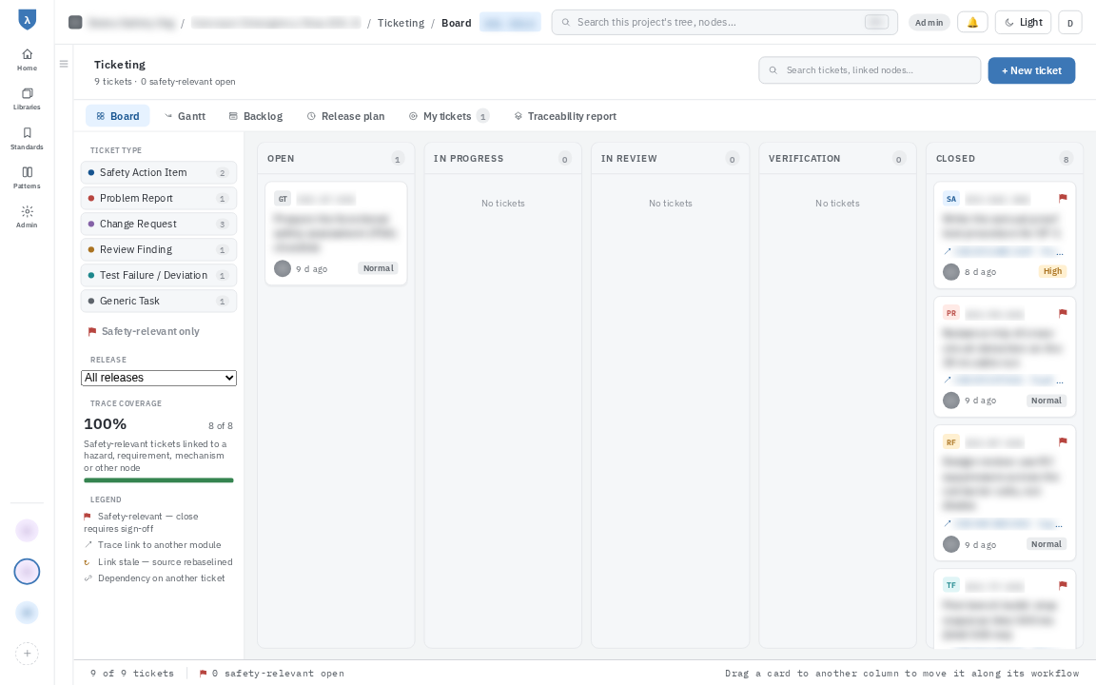Click assignee avatar on the SA card

pyautogui.click(x=951, y=272)
